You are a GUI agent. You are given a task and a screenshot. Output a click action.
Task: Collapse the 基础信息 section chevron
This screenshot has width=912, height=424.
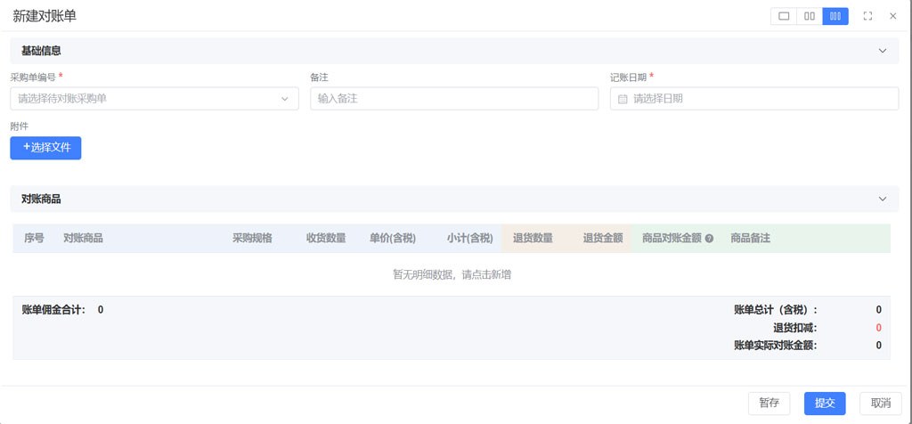click(x=883, y=51)
